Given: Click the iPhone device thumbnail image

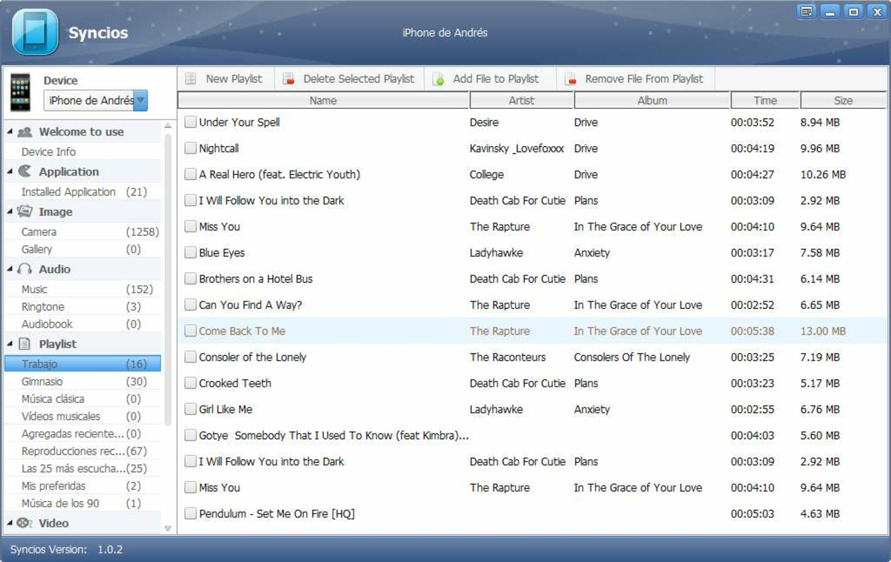Looking at the screenshot, I should pyautogui.click(x=20, y=93).
